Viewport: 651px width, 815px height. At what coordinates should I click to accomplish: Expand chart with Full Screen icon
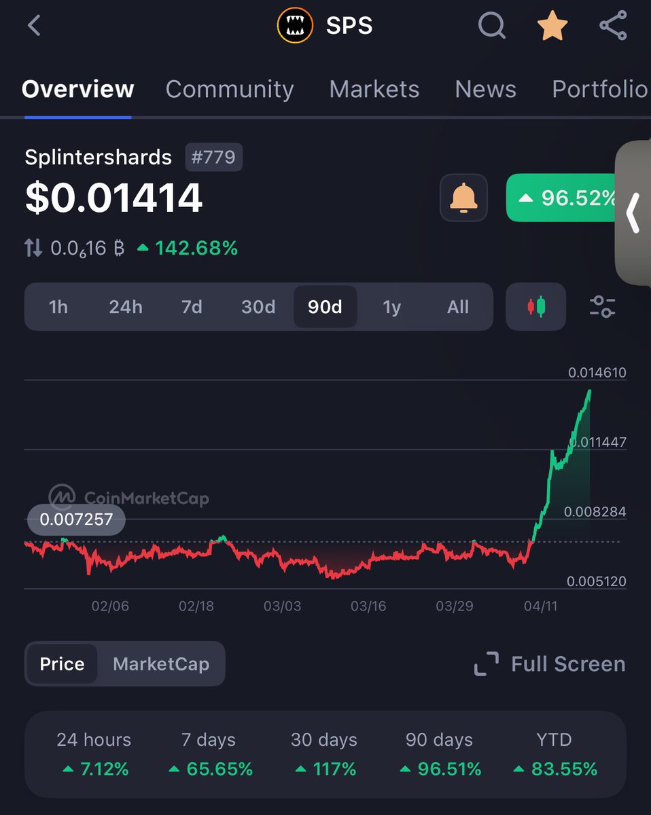[486, 664]
